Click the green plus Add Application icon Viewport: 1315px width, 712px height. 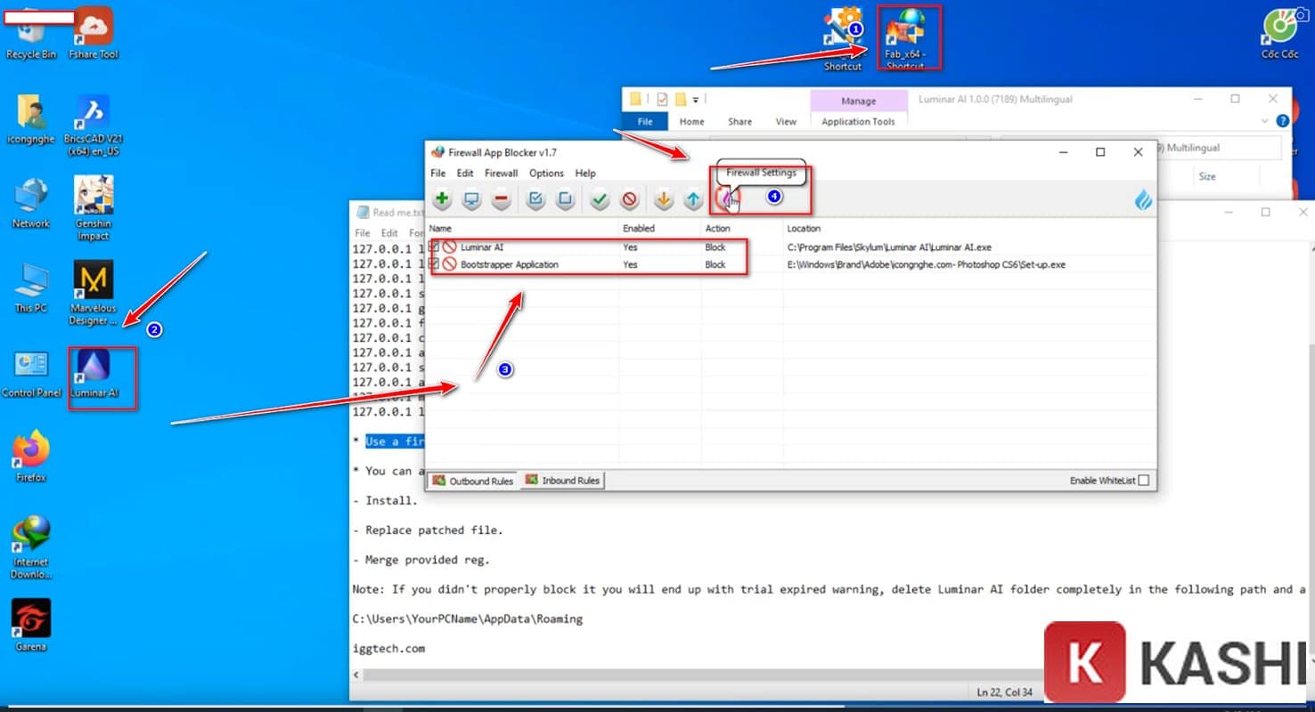click(x=443, y=200)
